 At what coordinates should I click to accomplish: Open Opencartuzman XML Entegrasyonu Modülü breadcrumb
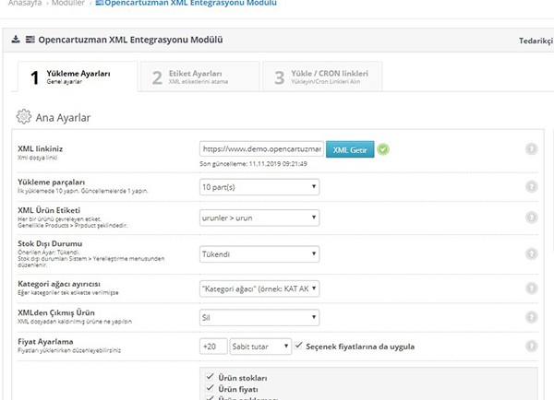(x=187, y=3)
